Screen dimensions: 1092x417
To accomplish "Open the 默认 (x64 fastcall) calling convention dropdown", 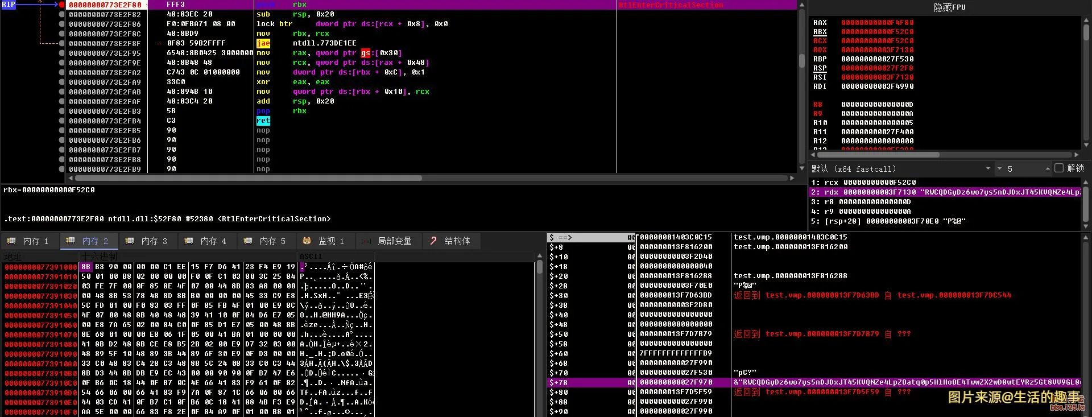I will click(988, 169).
